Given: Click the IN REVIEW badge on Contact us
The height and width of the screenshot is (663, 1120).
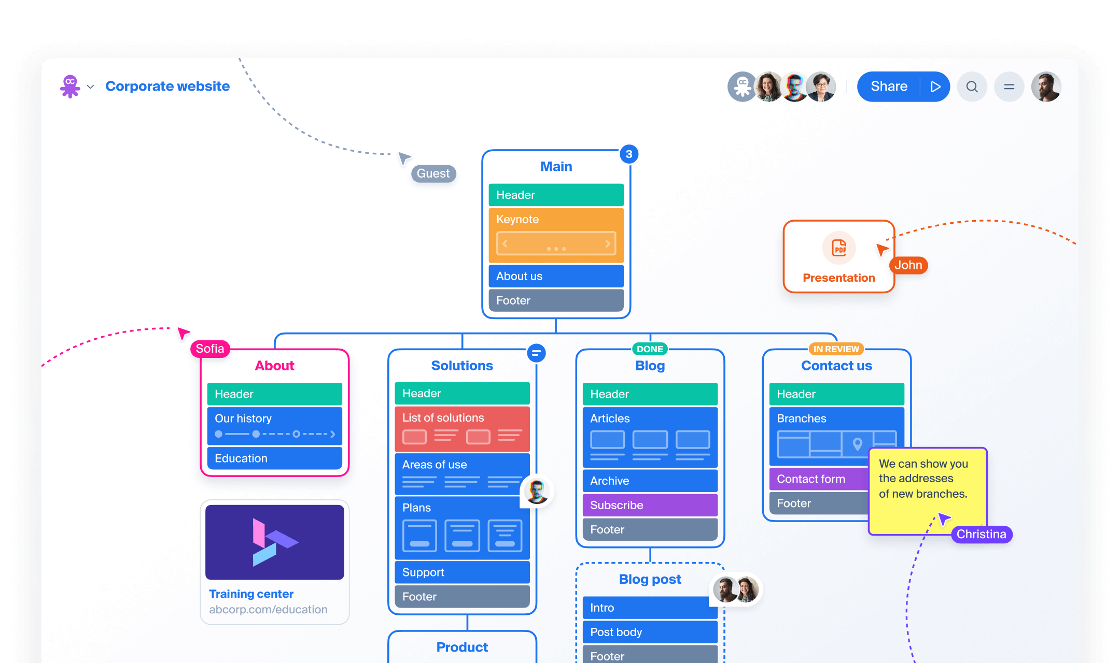Looking at the screenshot, I should pos(836,349).
